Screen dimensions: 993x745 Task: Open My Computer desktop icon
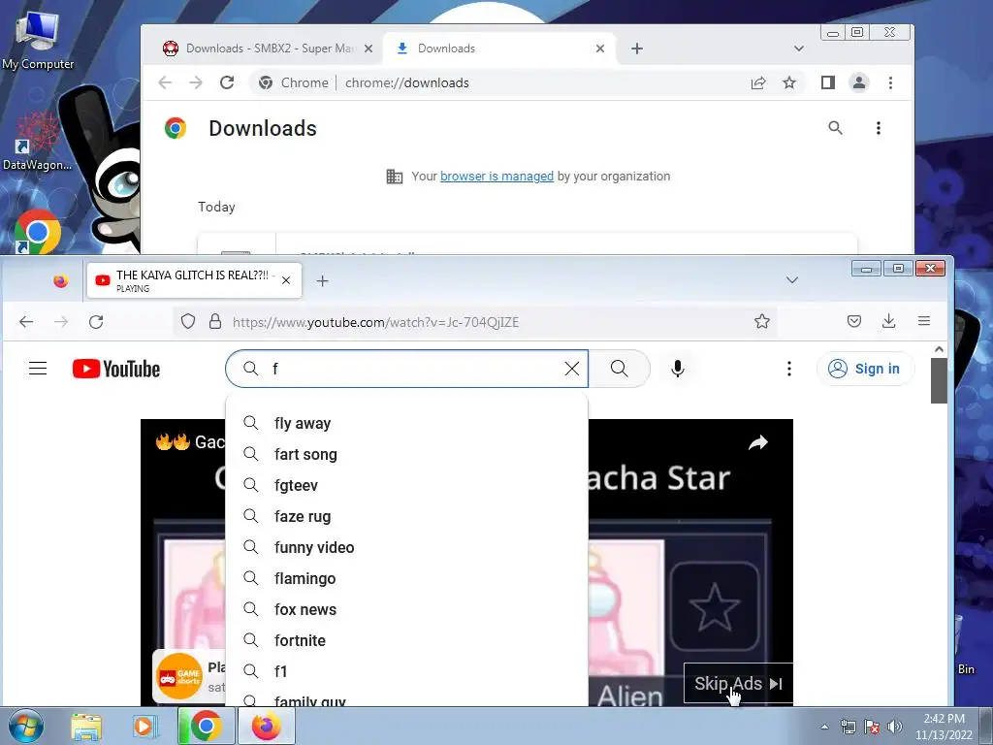pyautogui.click(x=38, y=41)
